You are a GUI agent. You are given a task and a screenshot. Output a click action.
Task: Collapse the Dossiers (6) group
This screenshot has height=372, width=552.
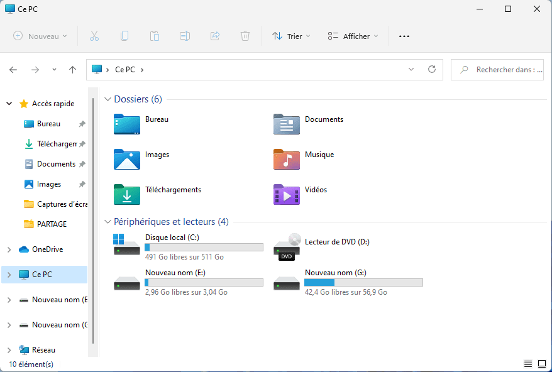tap(107, 99)
